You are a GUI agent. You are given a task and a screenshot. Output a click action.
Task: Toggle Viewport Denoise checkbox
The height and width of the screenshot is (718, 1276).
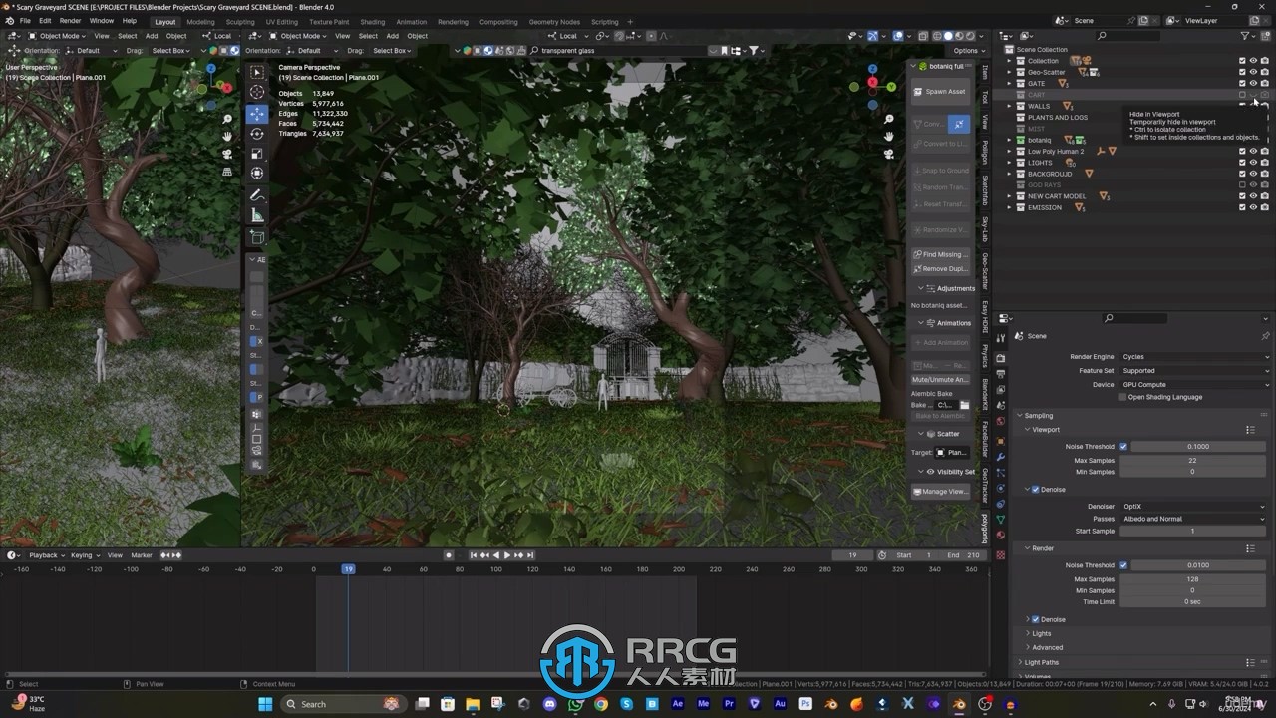point(1035,490)
